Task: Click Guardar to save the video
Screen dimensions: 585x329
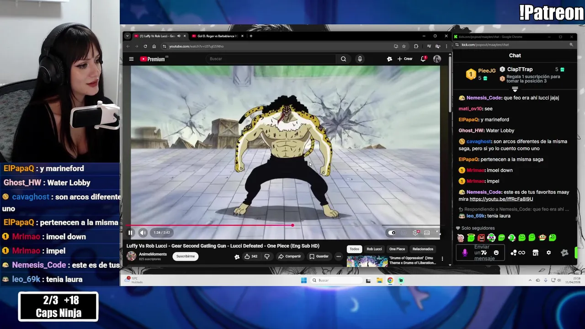Action: tap(319, 256)
